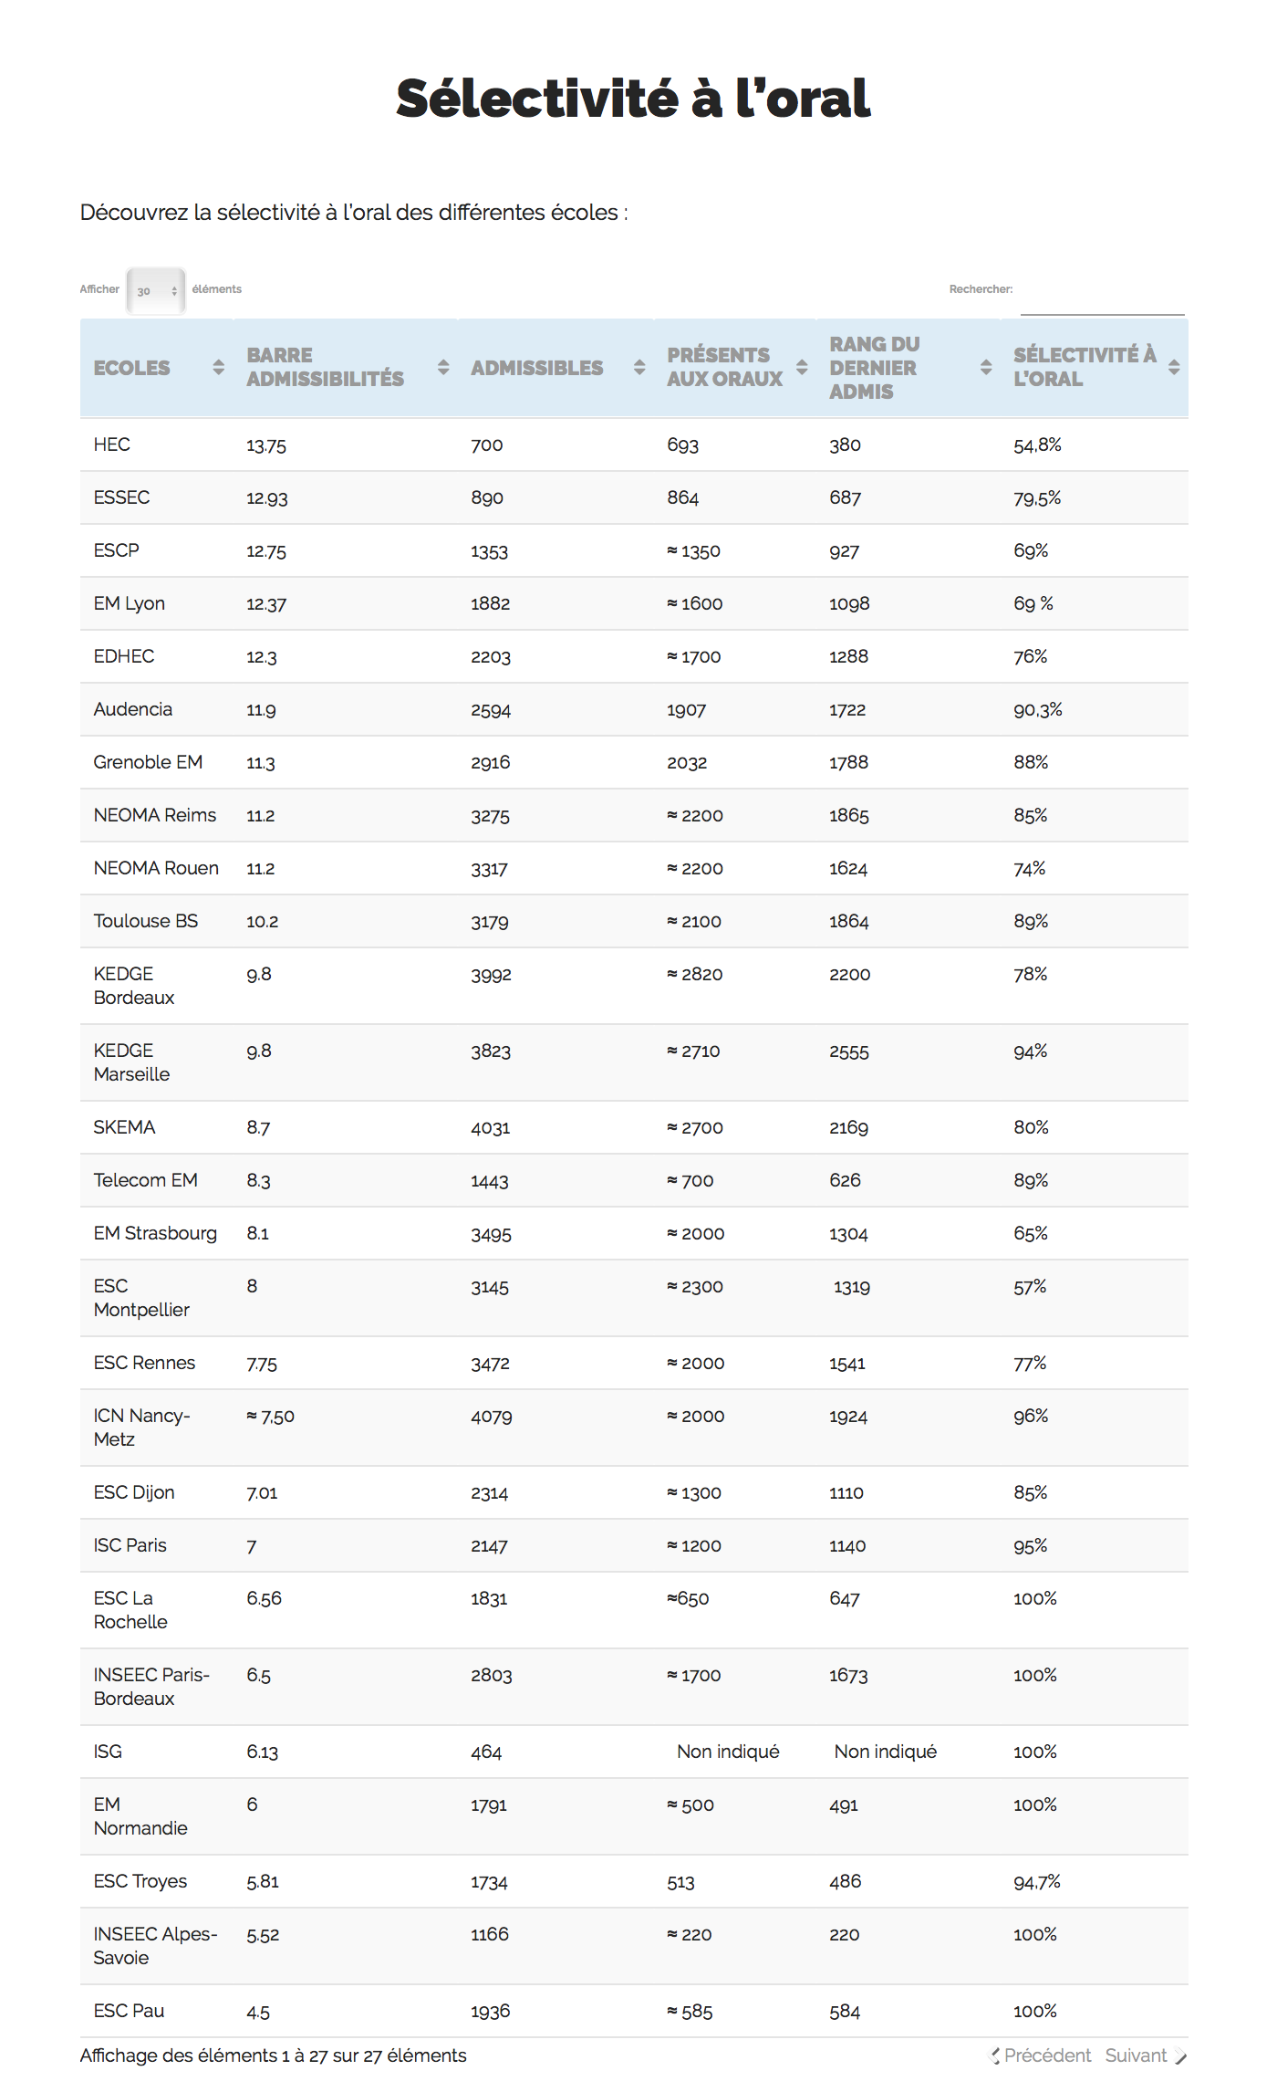Click the Admissibles column sort arrows

[639, 367]
